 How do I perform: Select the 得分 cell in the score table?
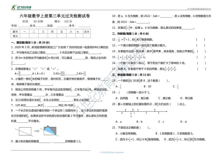coord(15,36)
